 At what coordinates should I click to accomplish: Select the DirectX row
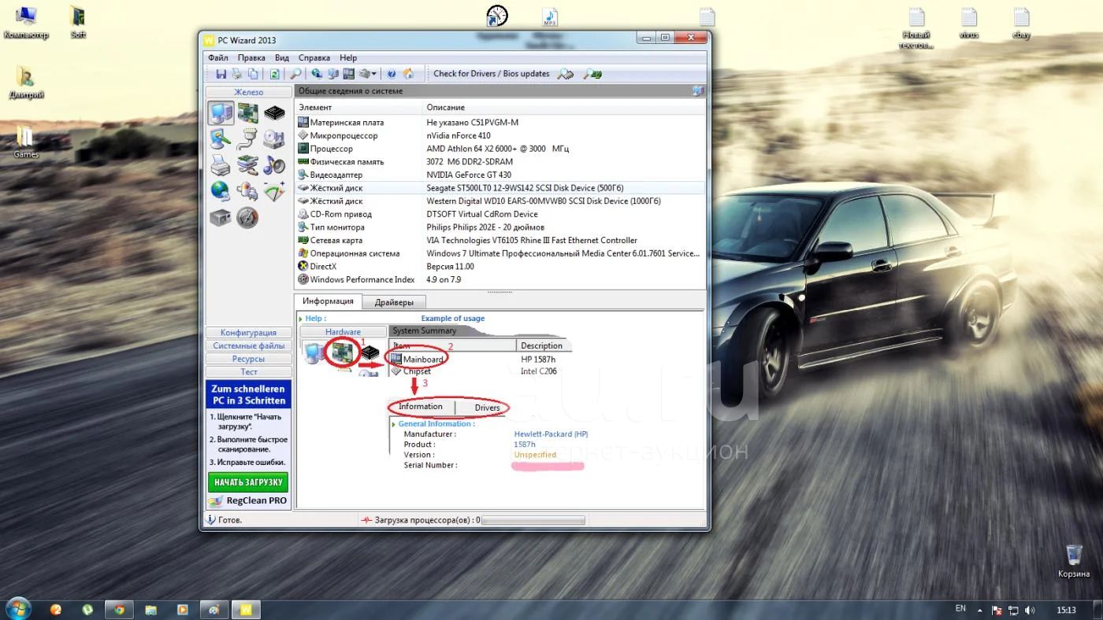(500, 266)
